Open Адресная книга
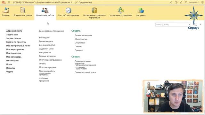 coord(14,31)
